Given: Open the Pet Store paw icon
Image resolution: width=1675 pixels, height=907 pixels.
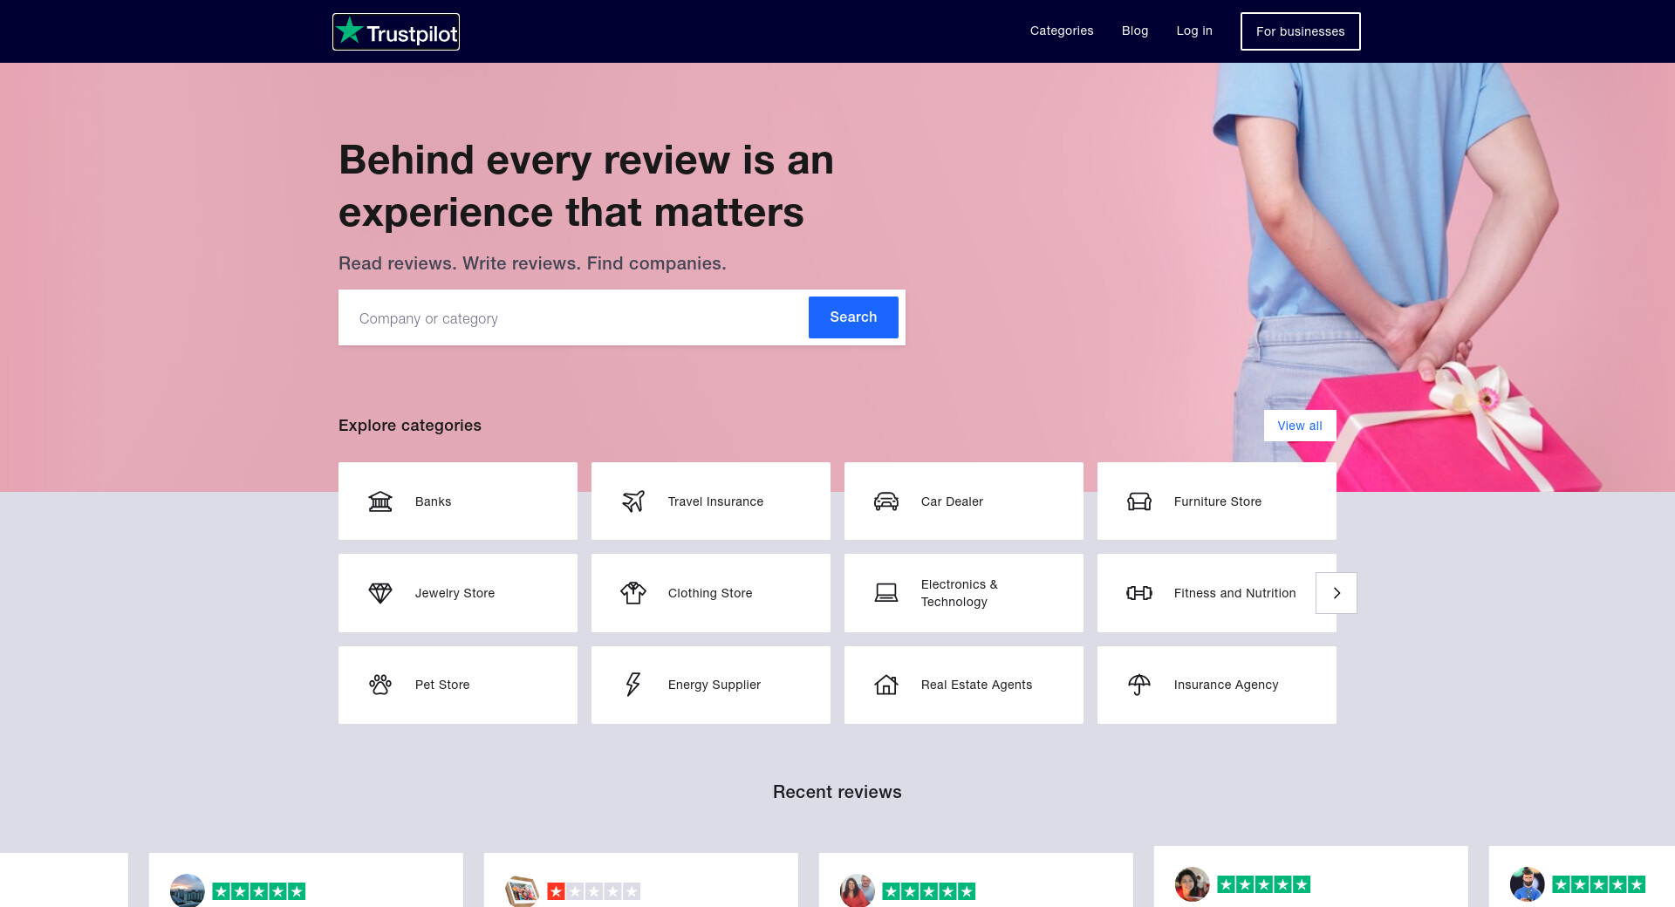Looking at the screenshot, I should (380, 685).
